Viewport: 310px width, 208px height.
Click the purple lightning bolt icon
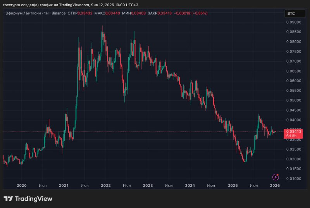(276, 177)
